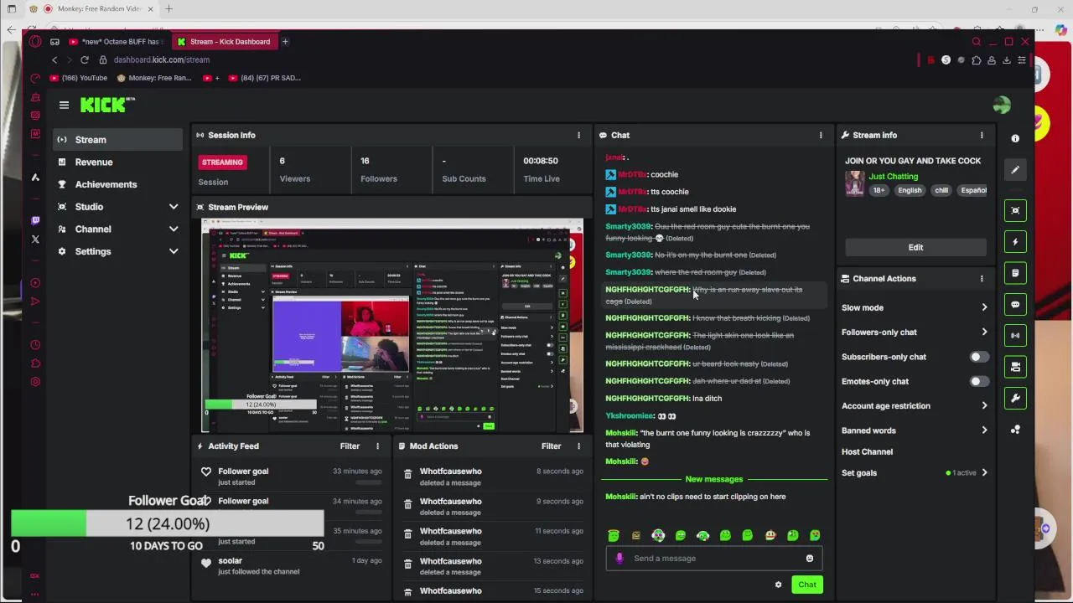Image resolution: width=1073 pixels, height=603 pixels.
Task: Open Banned words arrow
Action: [x=984, y=430]
